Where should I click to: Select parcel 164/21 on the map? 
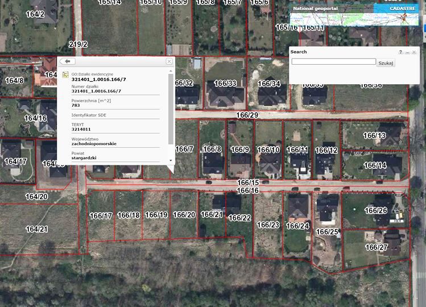point(37,229)
